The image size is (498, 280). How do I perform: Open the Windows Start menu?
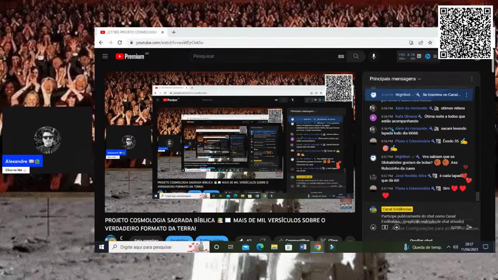click(x=102, y=247)
